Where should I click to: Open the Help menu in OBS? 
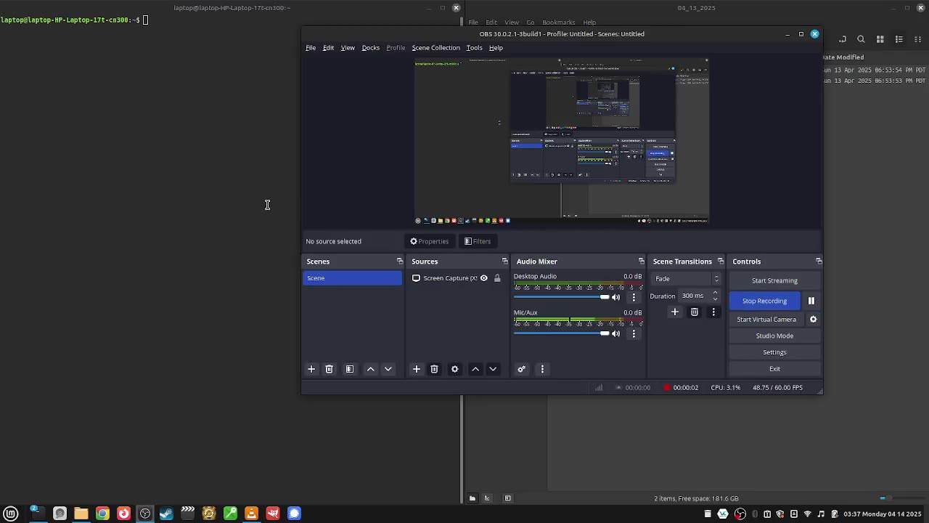click(x=496, y=48)
